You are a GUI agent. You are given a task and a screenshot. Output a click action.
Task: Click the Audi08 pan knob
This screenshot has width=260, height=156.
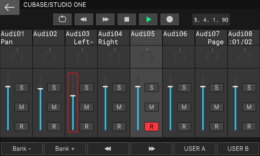(245, 56)
